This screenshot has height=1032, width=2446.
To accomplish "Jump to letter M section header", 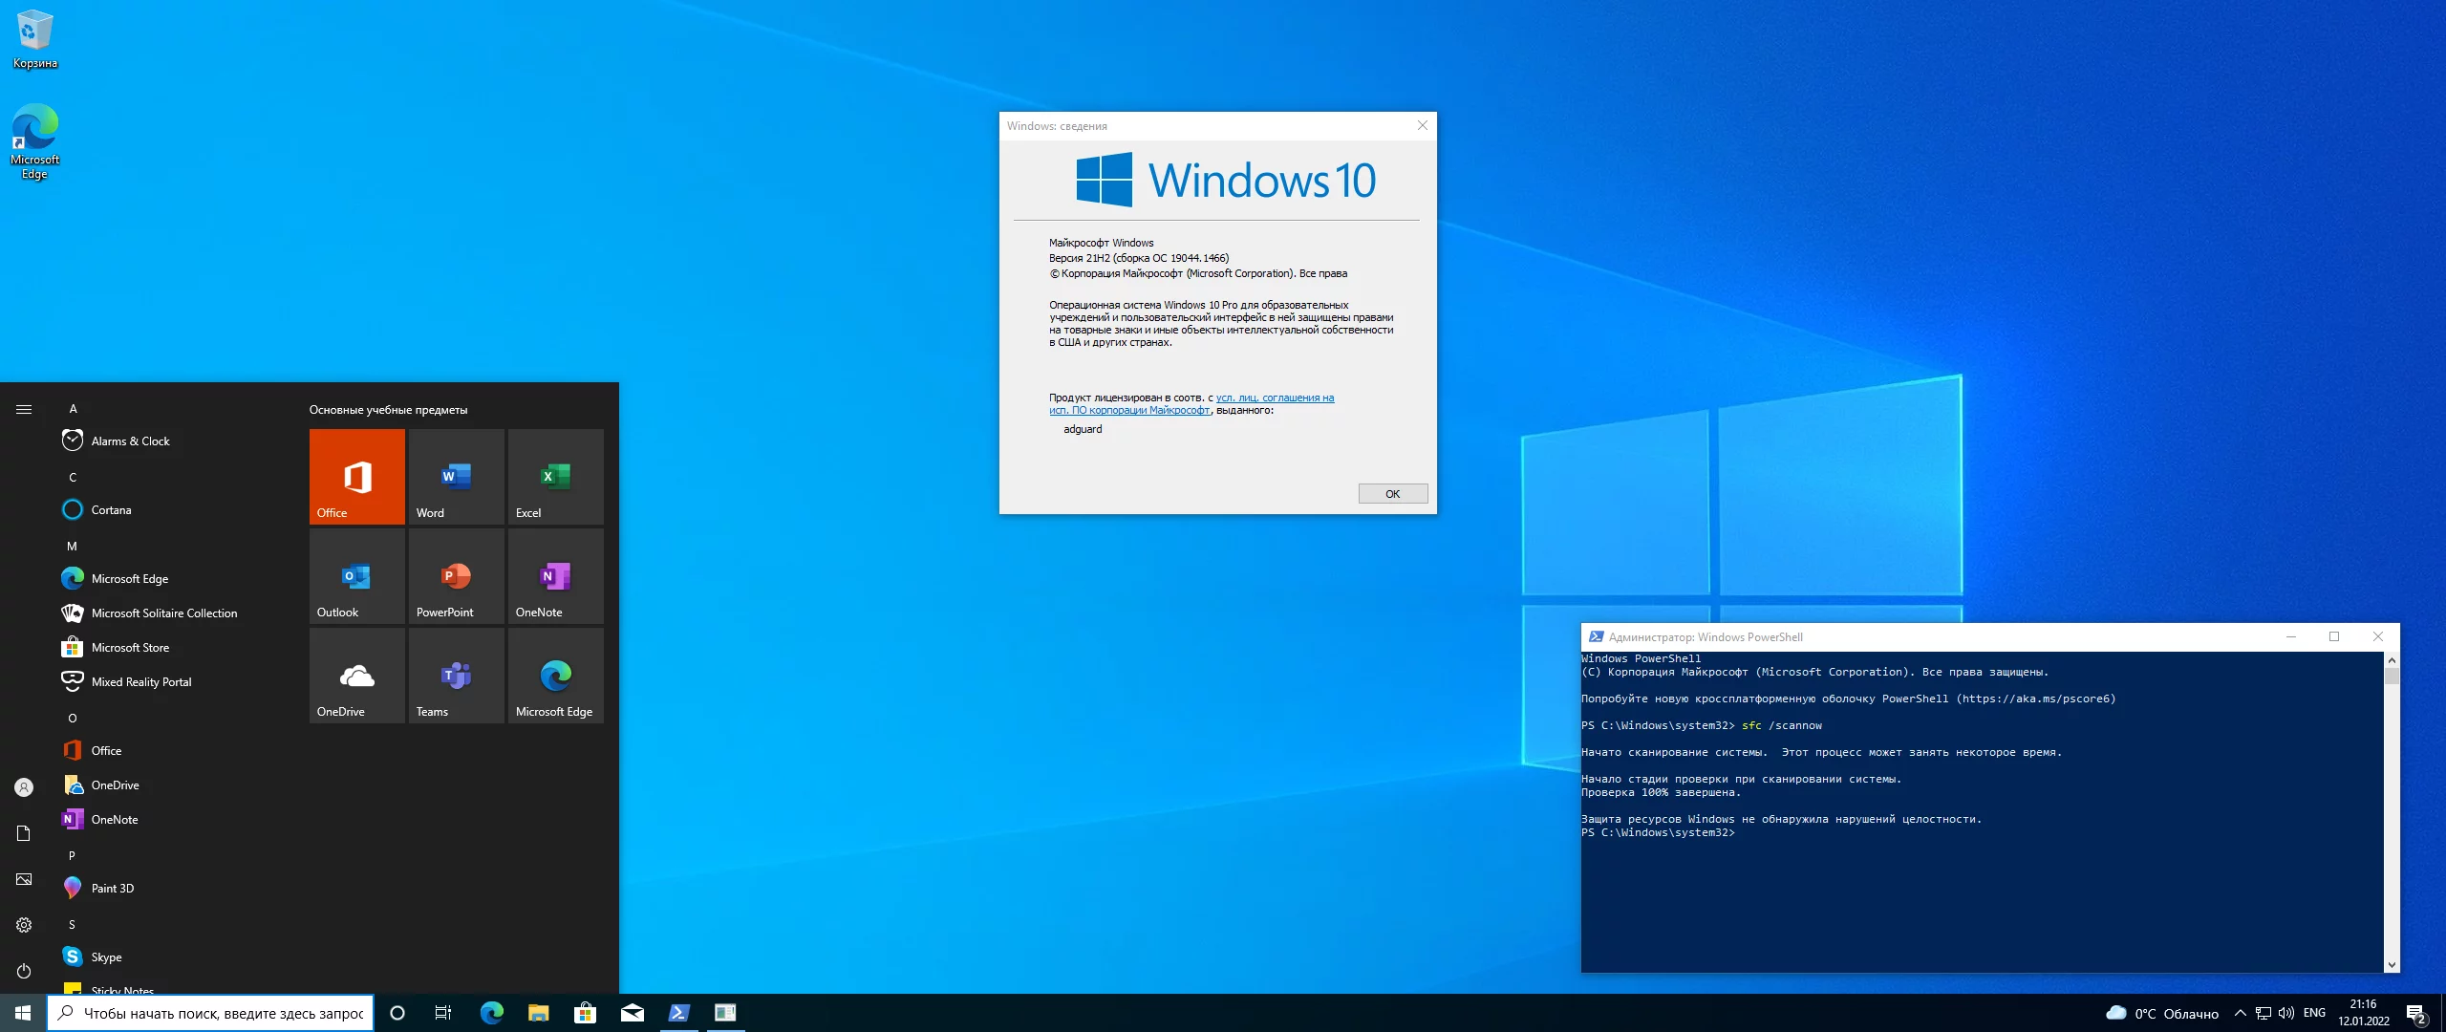I will (x=72, y=546).
